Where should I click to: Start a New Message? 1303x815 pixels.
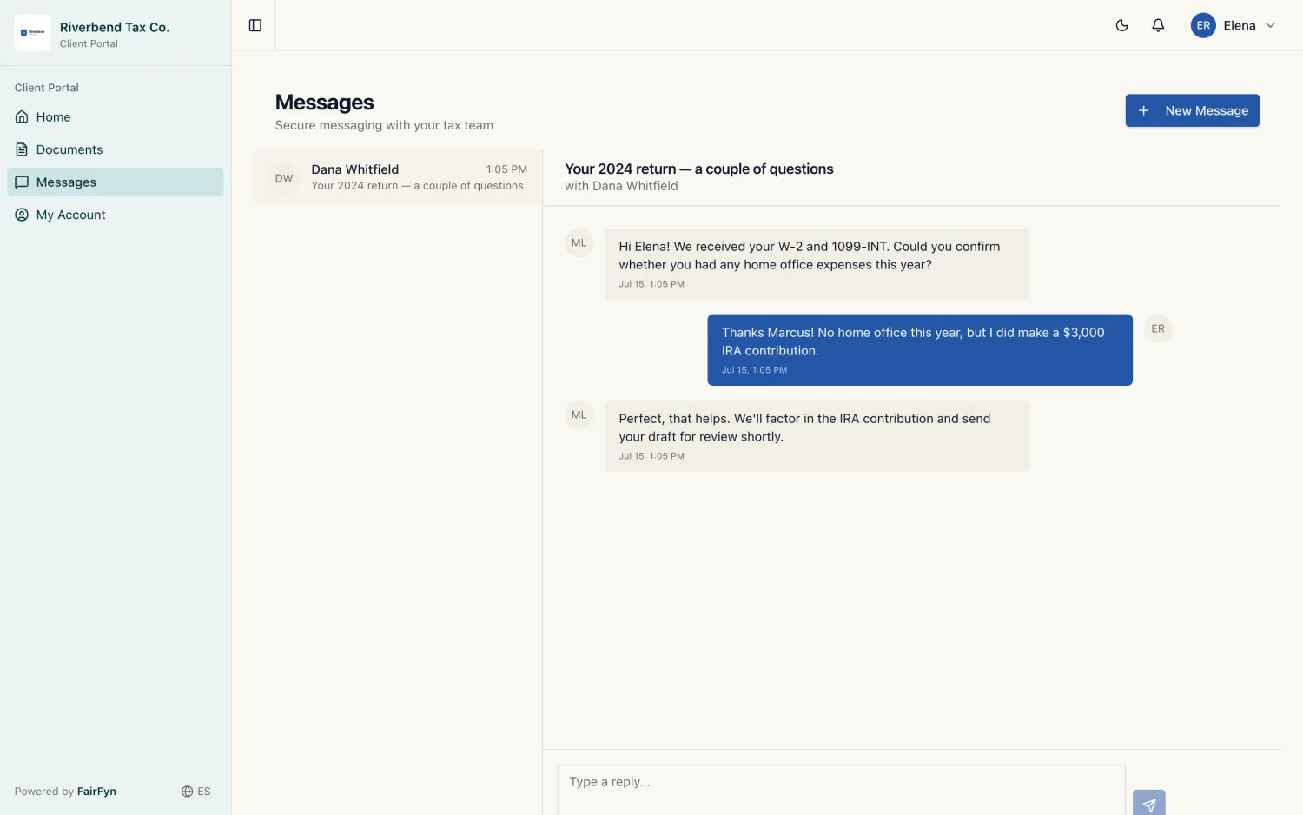(1192, 110)
